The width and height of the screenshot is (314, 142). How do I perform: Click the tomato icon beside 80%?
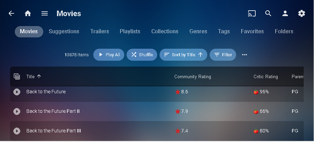point(256,131)
